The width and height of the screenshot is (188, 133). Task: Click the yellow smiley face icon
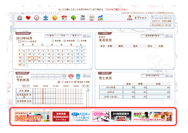click(x=55, y=18)
